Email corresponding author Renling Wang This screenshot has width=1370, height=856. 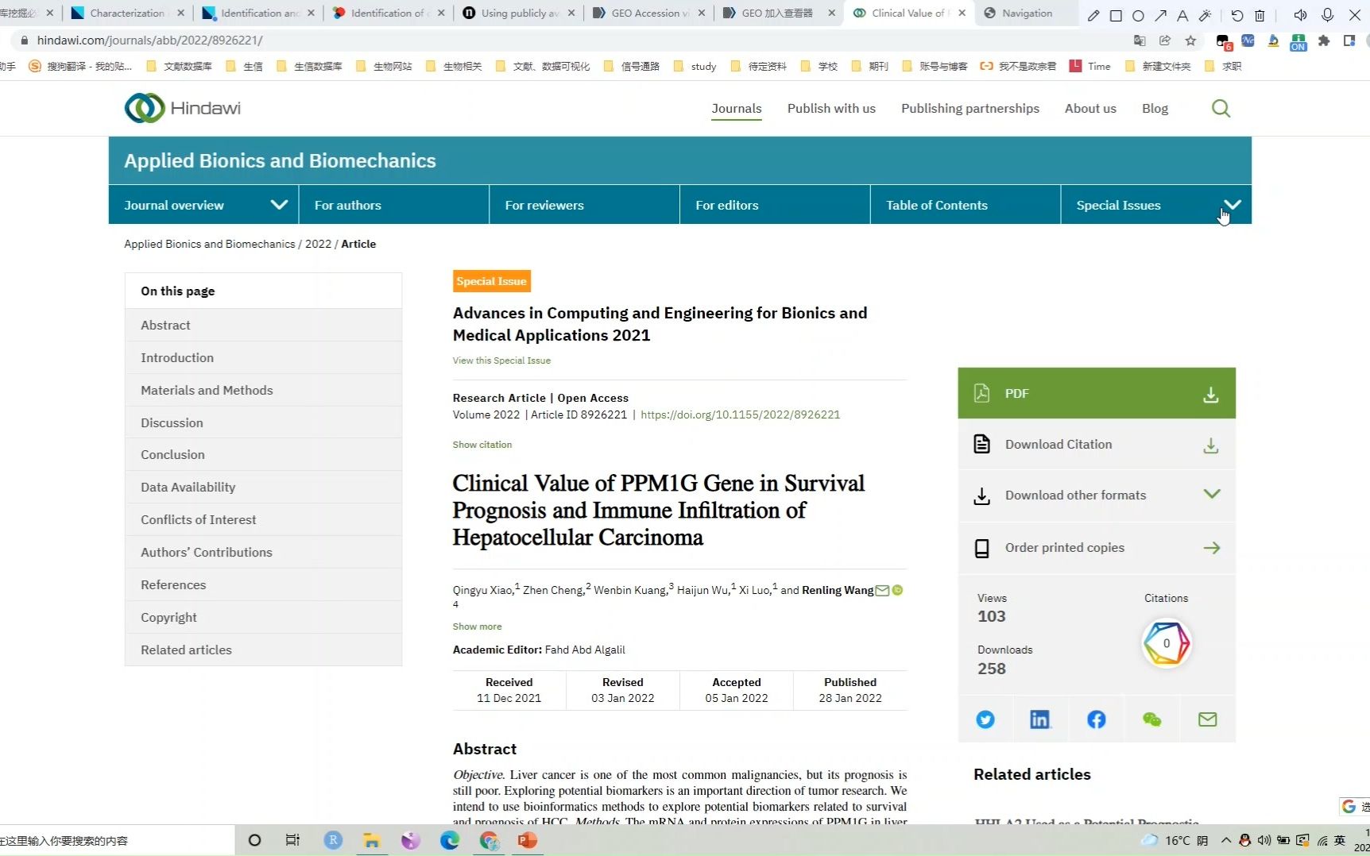(x=882, y=590)
